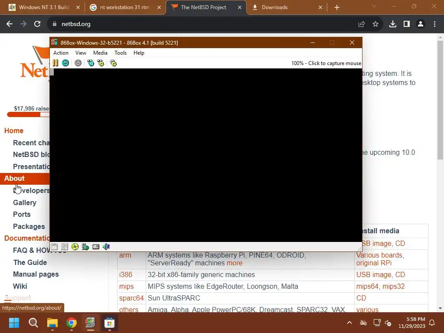
Task: Go back in Chrome
Action: click(x=10, y=24)
